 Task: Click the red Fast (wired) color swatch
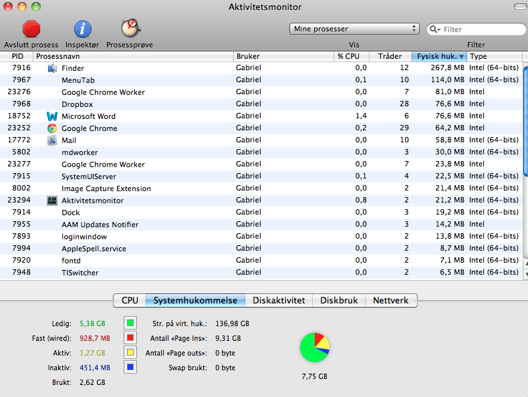click(x=130, y=338)
